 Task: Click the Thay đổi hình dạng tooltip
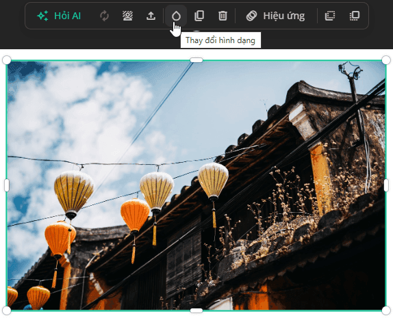pos(220,40)
